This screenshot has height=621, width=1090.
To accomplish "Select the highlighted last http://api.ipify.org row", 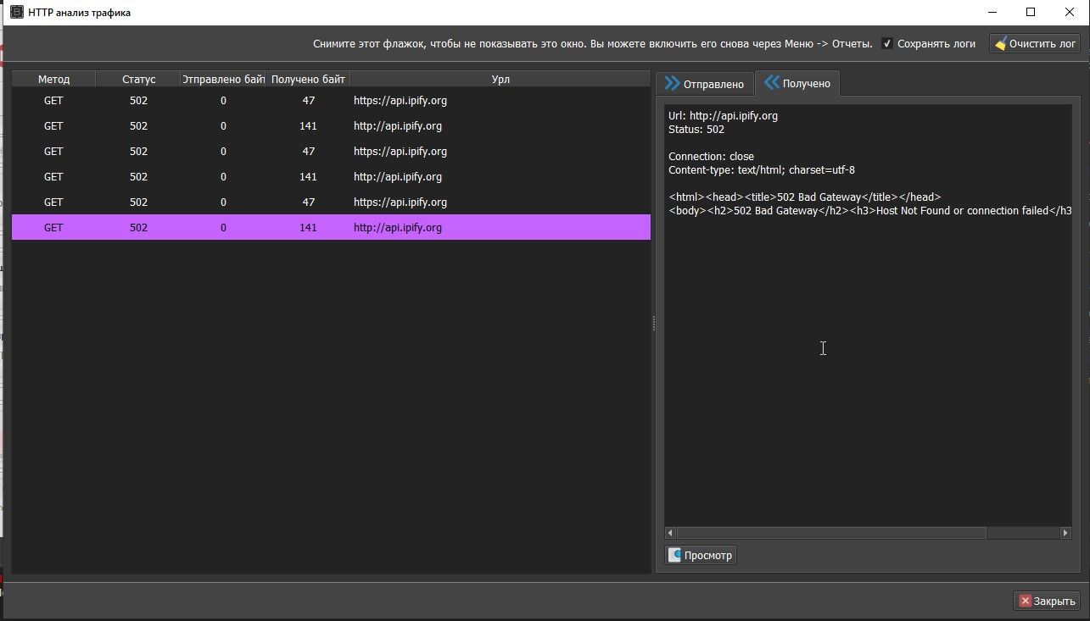I will click(331, 228).
